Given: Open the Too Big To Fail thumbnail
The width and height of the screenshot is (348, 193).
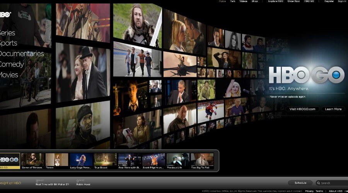Looking at the screenshot, I should 202,160.
